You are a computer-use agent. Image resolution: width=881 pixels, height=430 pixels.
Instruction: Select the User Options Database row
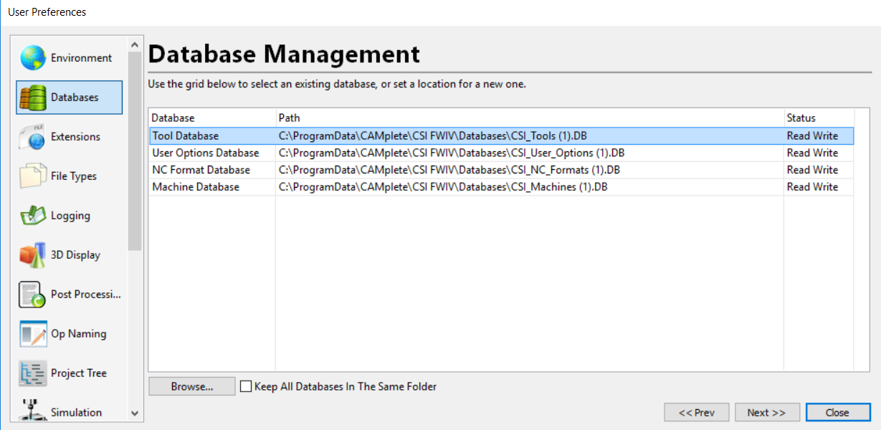pyautogui.click(x=206, y=153)
